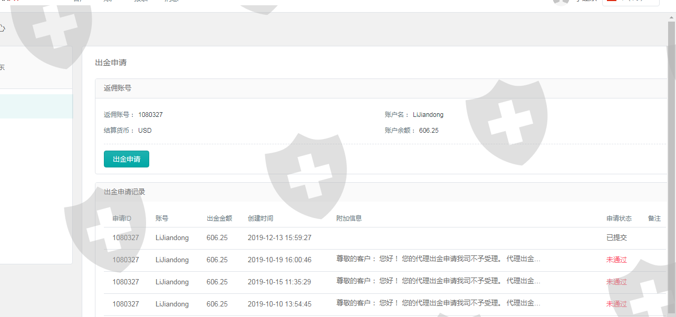Select the 已提交 status in first row
The image size is (676, 317).
click(616, 238)
